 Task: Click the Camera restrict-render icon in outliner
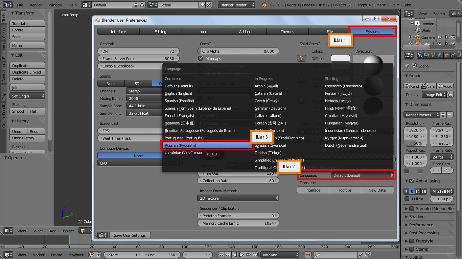pos(453,37)
